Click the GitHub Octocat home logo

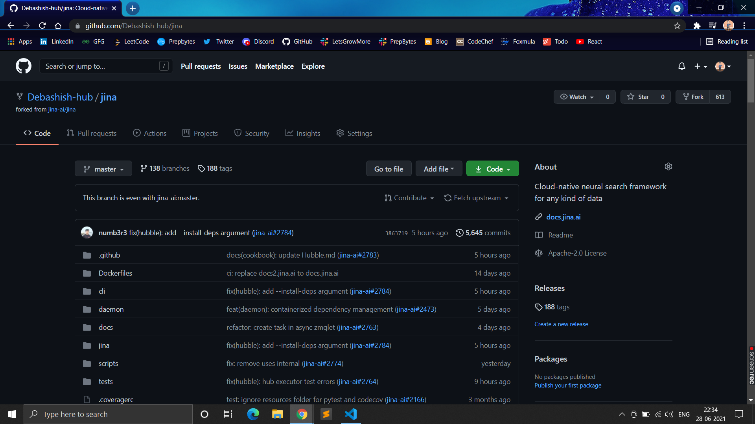click(x=24, y=66)
